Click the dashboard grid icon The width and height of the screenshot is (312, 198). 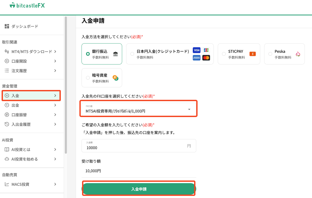(x=7, y=26)
